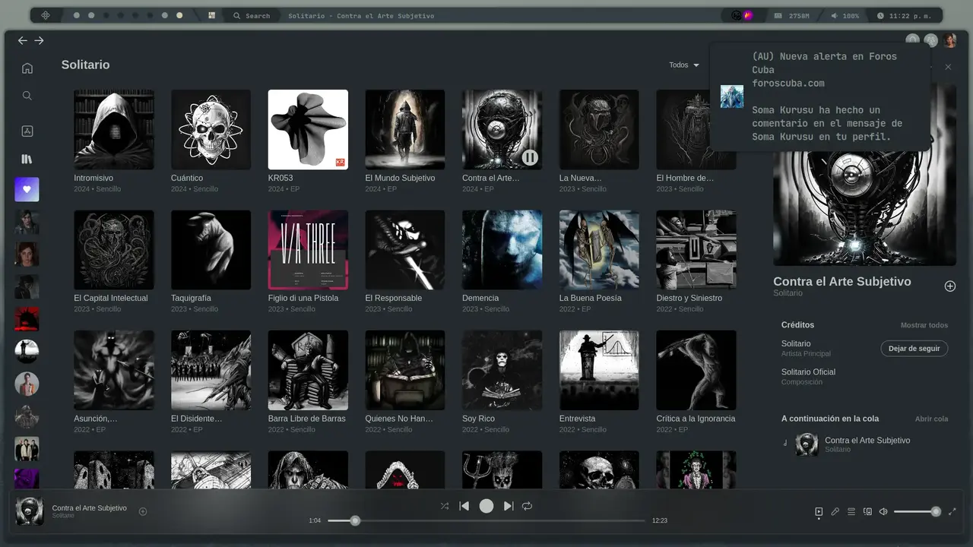Skip to next track
This screenshot has width=973, height=547.
509,506
